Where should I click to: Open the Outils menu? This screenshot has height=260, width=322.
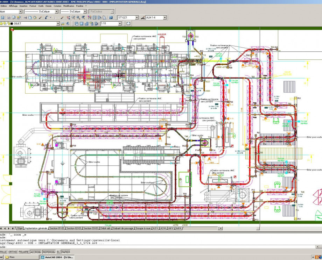[x=41, y=6]
